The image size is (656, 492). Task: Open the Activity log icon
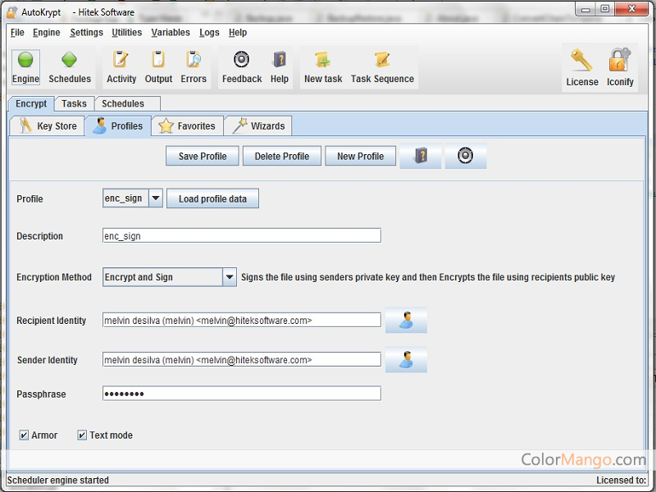121,67
